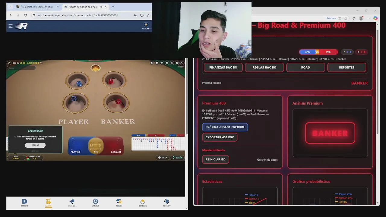Close the Saldo Bajo popup with Cerrar
Image resolution: width=386 pixels, height=217 pixels.
35,145
